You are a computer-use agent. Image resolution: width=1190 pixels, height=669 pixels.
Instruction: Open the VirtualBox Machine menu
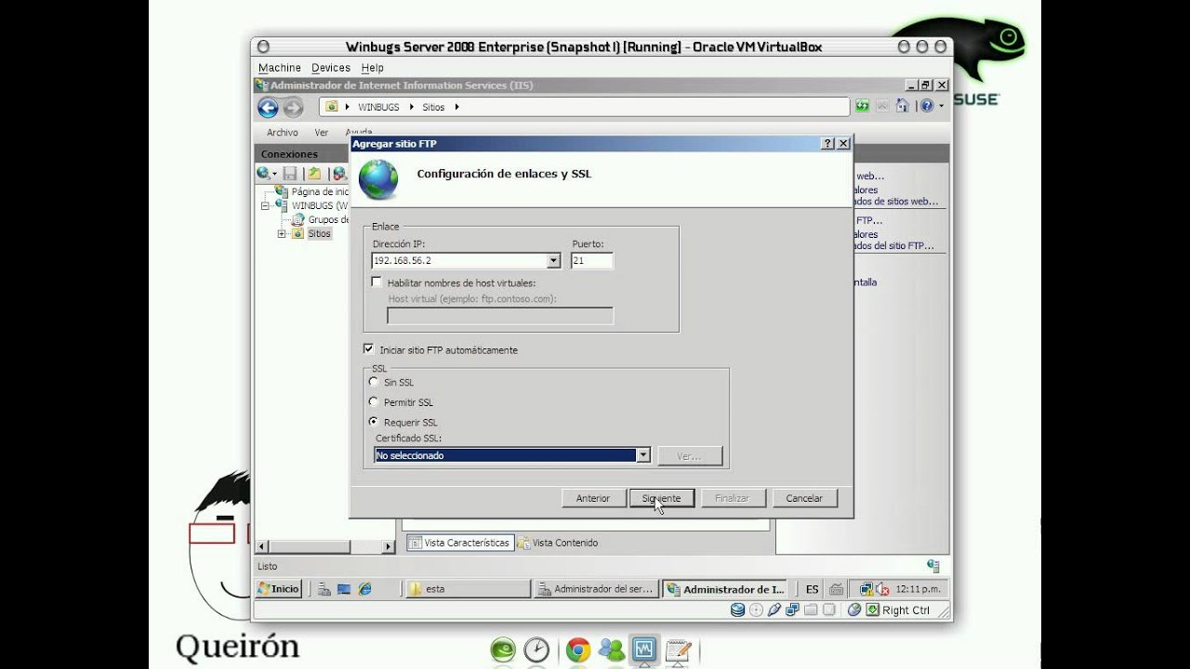[x=280, y=68]
